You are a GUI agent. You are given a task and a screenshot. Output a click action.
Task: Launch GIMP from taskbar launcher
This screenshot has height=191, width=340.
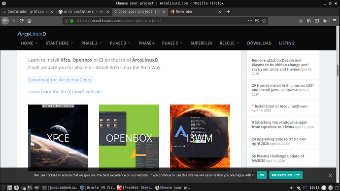(x=36, y=188)
